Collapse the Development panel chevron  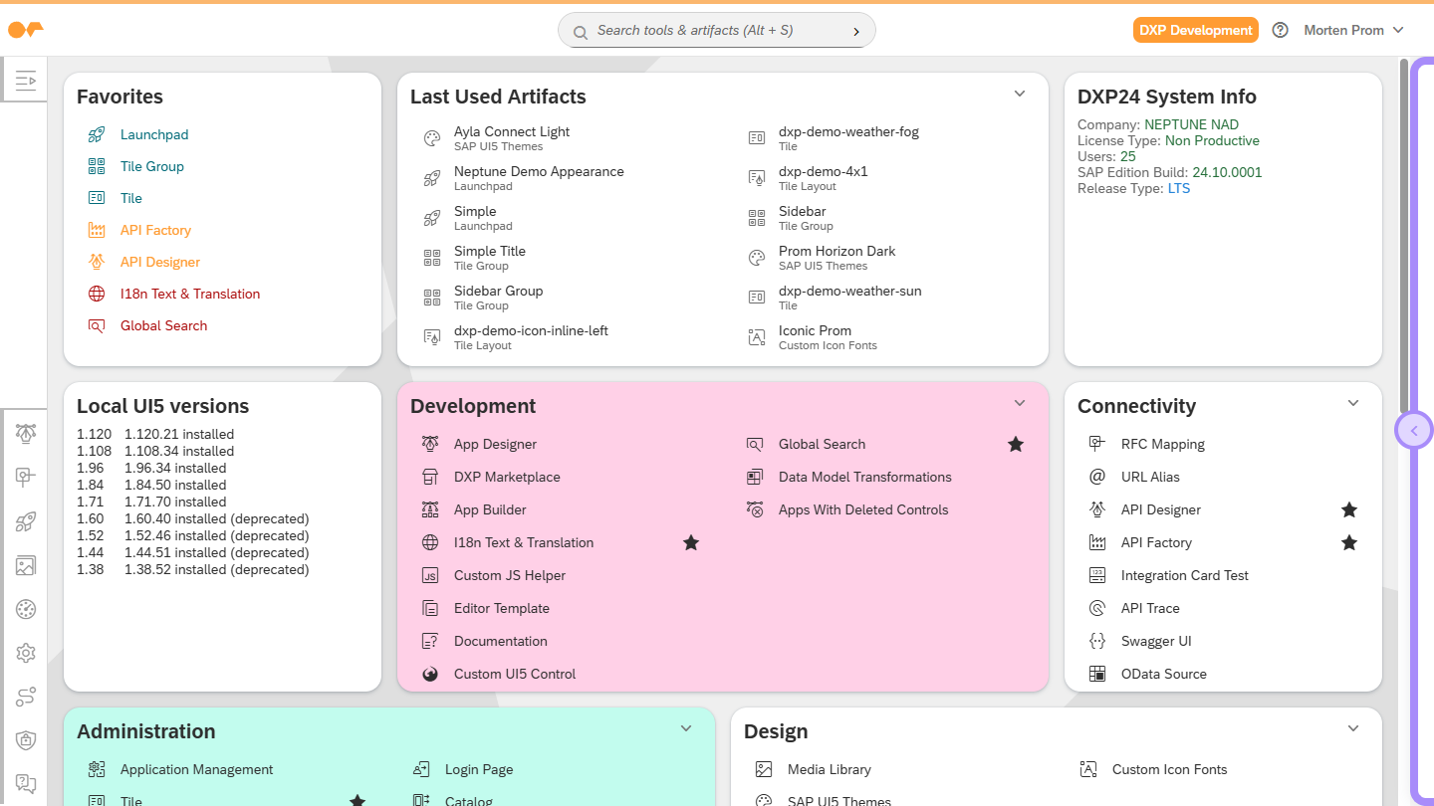tap(1019, 403)
